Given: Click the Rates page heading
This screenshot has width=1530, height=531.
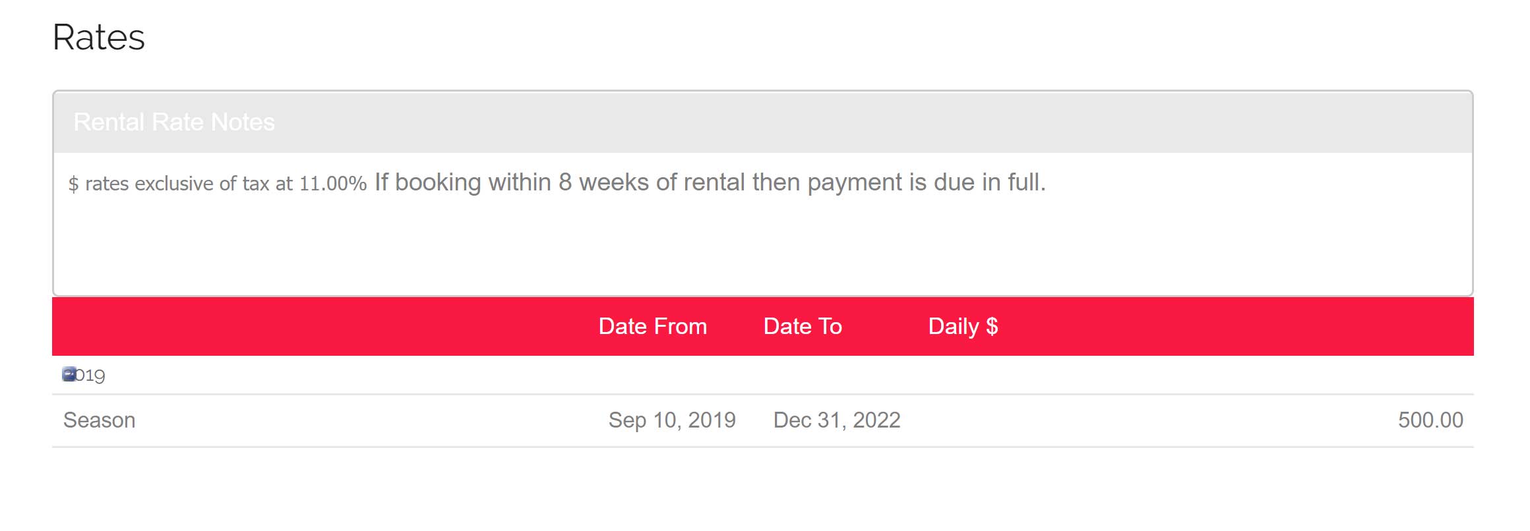Looking at the screenshot, I should pyautogui.click(x=98, y=38).
